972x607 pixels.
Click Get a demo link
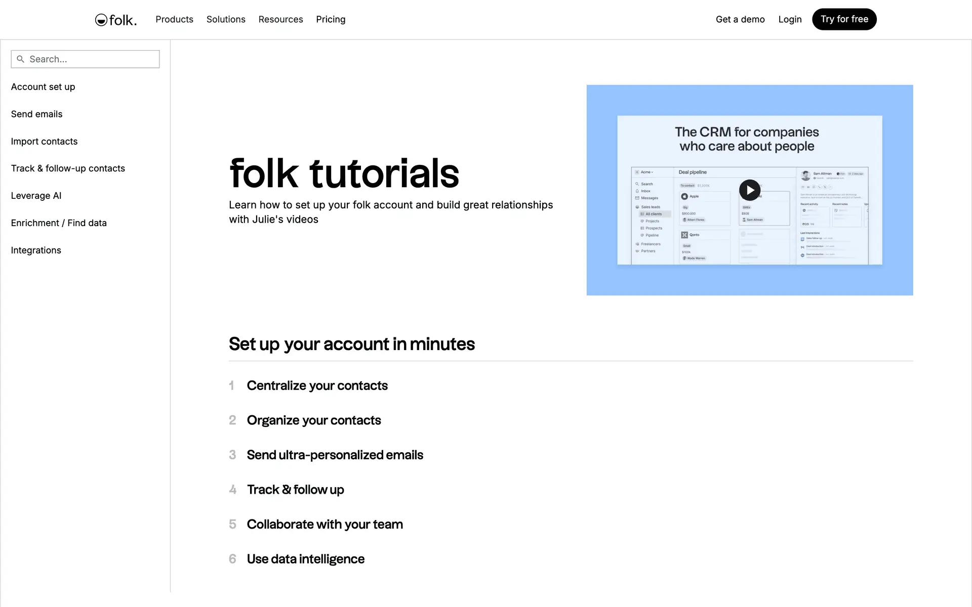[x=740, y=19]
